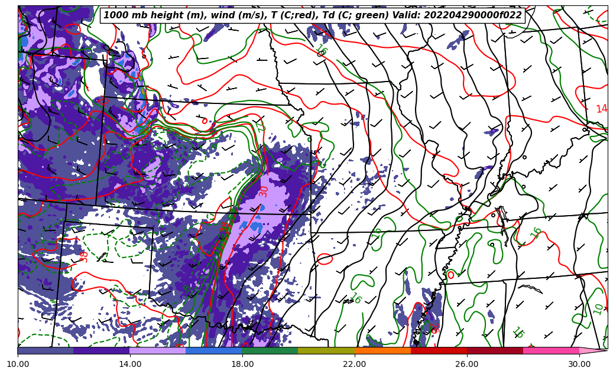Click the orange 22–24 colorbar segment

[382, 350]
